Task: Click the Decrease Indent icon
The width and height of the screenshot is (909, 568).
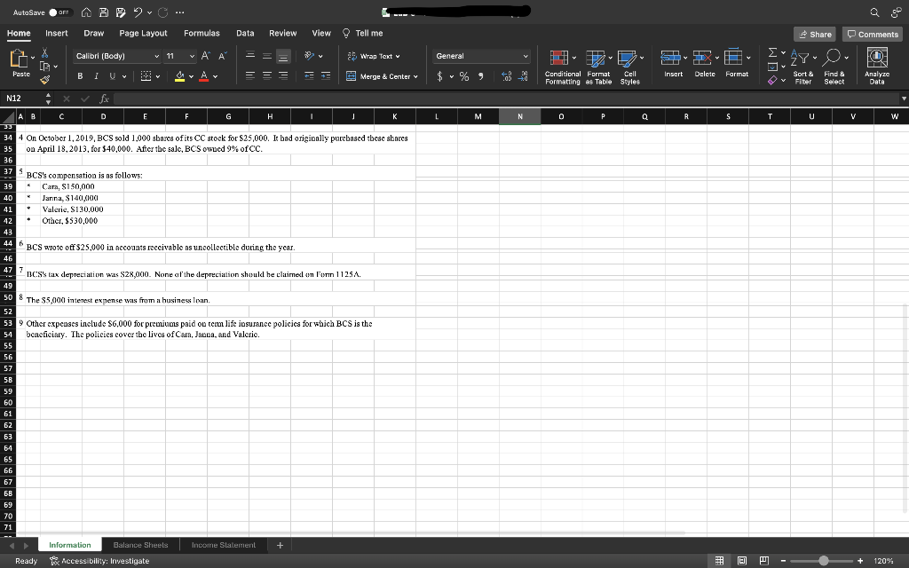Action: click(x=310, y=76)
